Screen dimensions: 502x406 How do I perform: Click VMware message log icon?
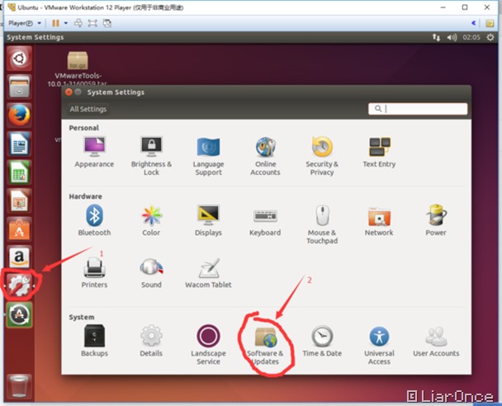point(490,23)
